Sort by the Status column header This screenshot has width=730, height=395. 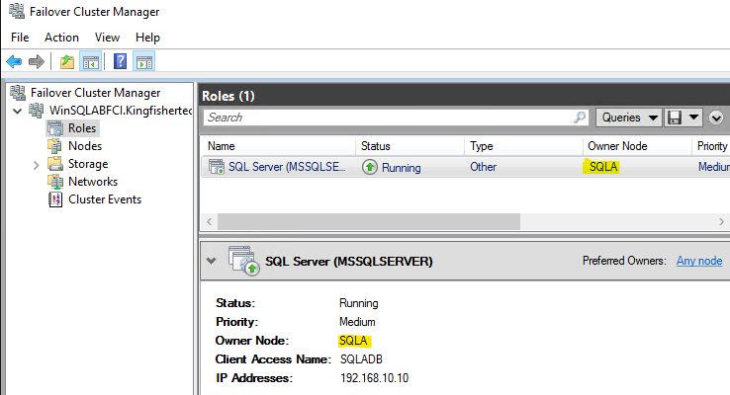click(x=411, y=146)
